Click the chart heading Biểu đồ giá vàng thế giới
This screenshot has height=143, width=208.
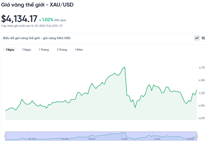[37, 38]
